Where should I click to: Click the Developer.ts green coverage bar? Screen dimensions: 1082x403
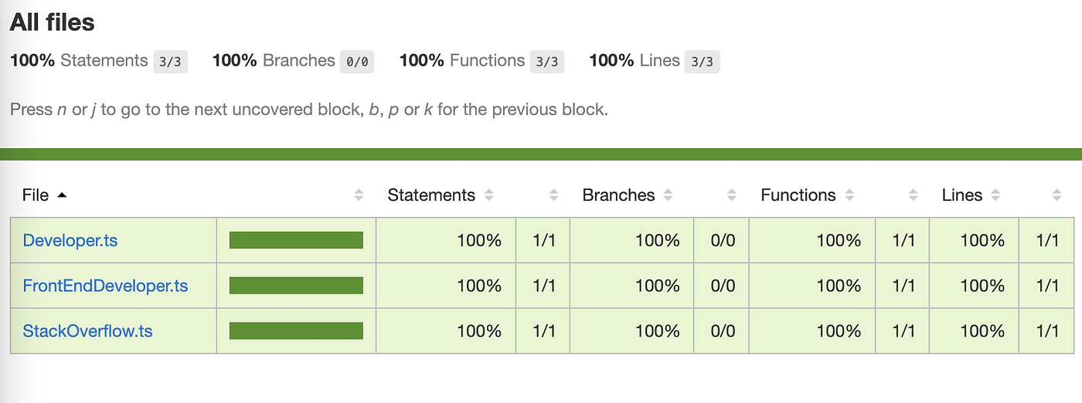[296, 240]
